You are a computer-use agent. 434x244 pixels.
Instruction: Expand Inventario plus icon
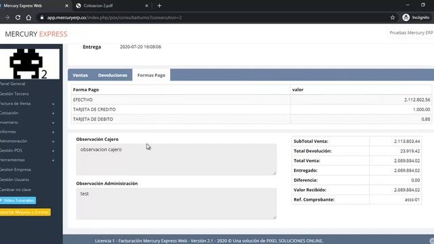coord(53,123)
